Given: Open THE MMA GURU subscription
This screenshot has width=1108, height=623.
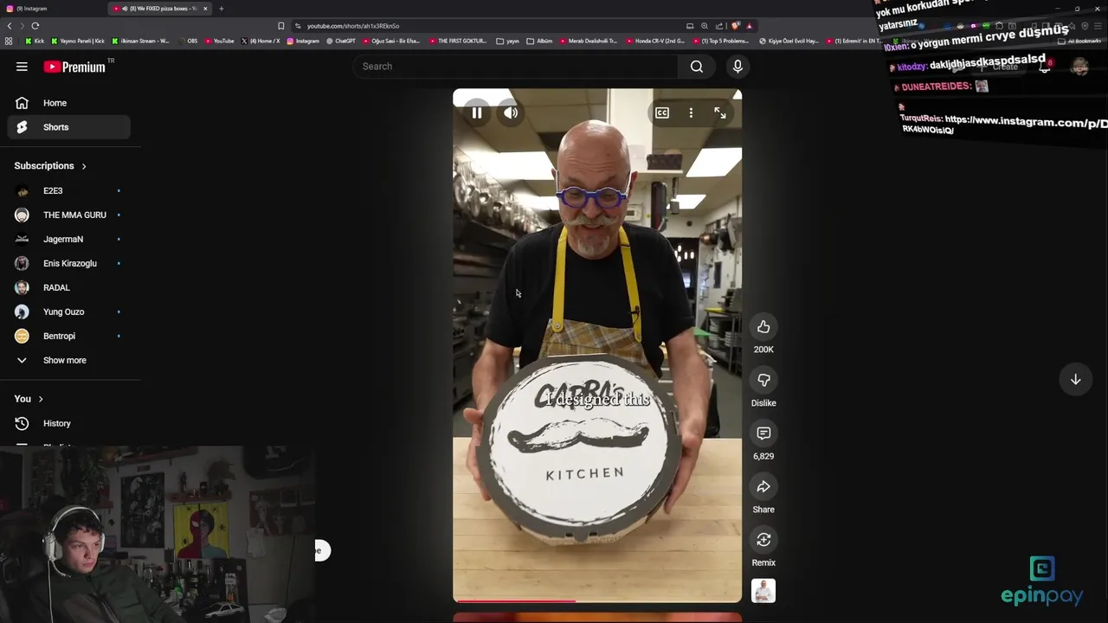Looking at the screenshot, I should [69, 215].
